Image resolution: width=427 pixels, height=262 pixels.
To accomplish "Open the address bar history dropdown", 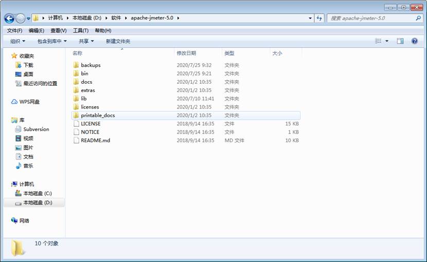I will 310,18.
